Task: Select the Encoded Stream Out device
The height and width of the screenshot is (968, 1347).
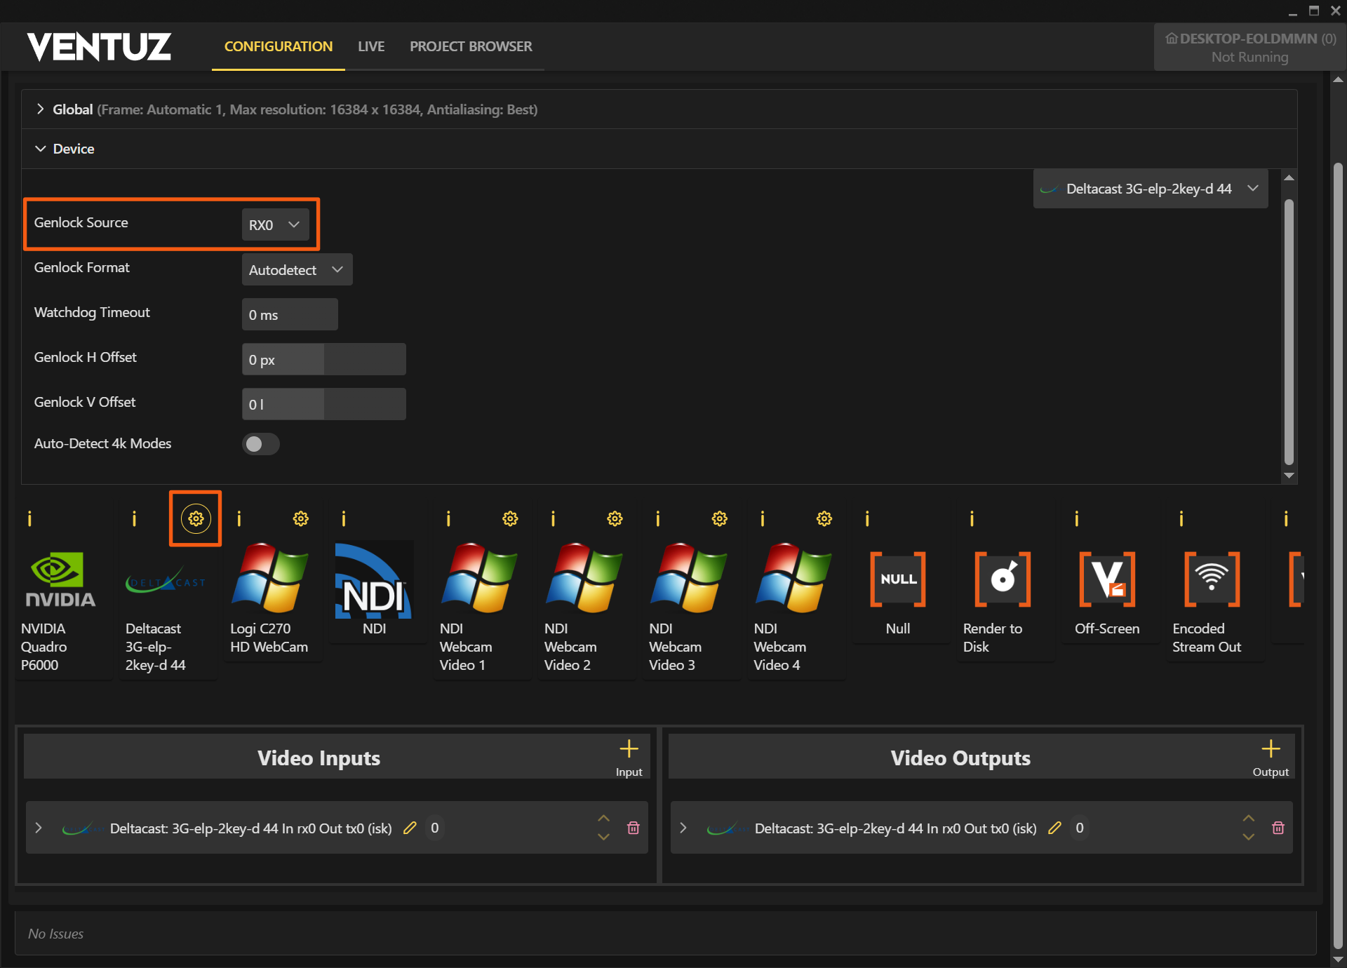Action: point(1211,579)
